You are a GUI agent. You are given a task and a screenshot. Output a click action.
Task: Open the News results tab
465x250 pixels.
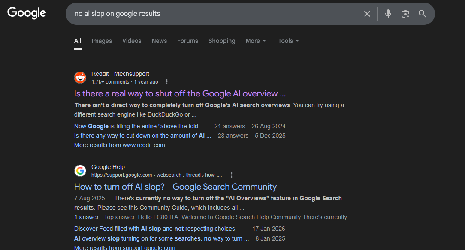pyautogui.click(x=159, y=41)
